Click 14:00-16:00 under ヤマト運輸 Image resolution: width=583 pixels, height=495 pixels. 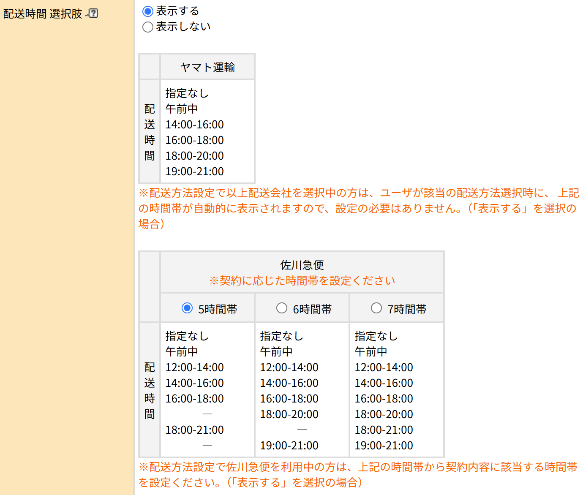coord(194,124)
